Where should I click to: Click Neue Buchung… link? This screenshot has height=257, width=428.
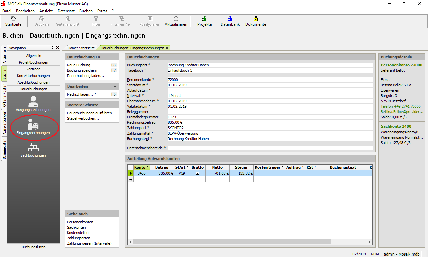pos(81,65)
